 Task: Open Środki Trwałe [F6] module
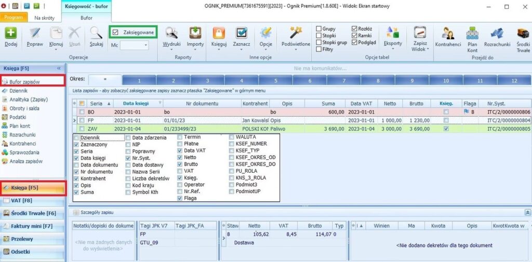pyautogui.click(x=33, y=213)
